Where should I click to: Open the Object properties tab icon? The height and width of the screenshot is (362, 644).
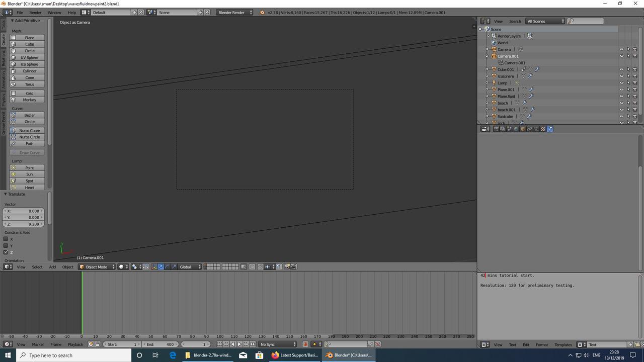523,129
